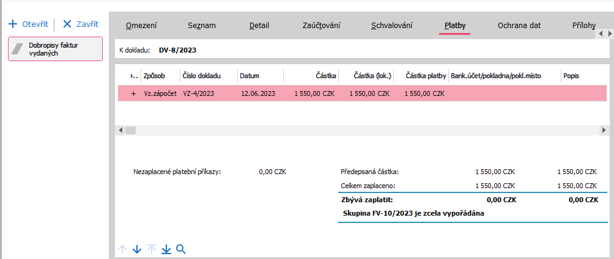Image resolution: width=614 pixels, height=259 pixels.
Task: Click the Zavřít X icon
Action: click(x=67, y=24)
